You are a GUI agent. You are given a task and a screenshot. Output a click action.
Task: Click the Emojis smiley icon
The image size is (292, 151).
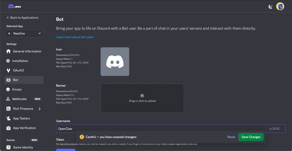click(8, 89)
